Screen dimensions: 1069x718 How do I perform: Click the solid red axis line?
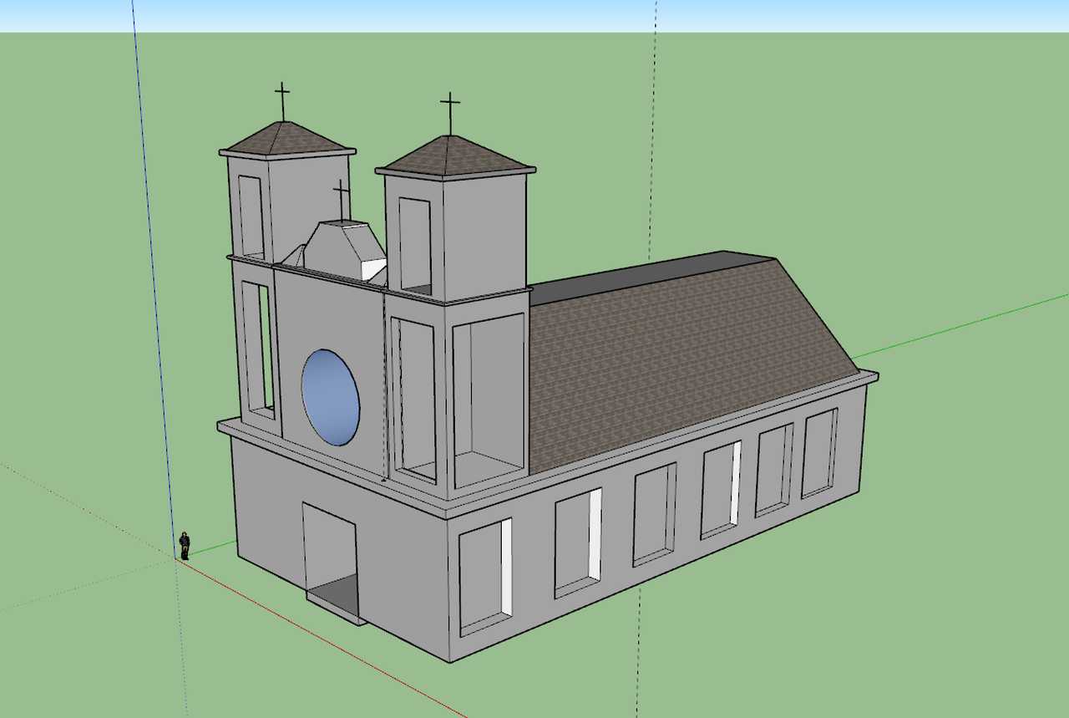point(322,639)
